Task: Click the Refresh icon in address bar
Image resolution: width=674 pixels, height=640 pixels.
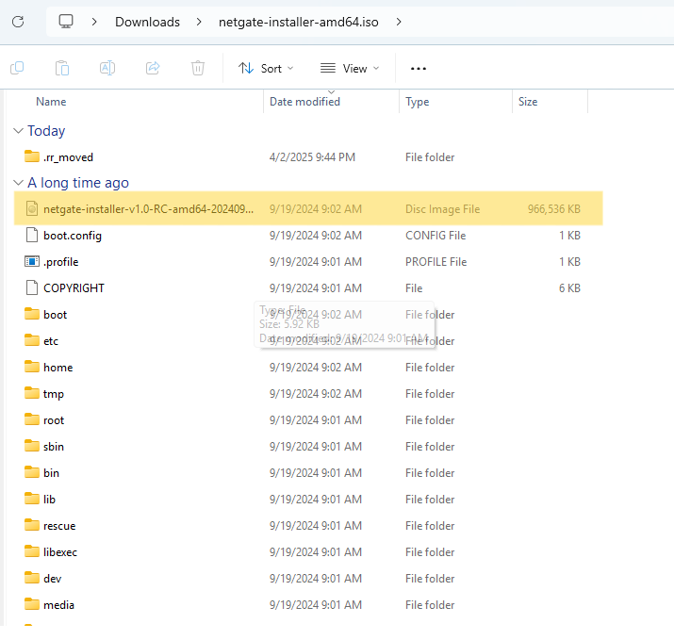Action: tap(18, 22)
